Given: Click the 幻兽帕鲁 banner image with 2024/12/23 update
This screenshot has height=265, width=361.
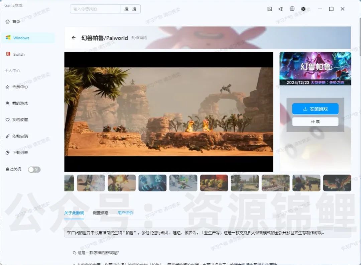Looking at the screenshot, I should [x=315, y=68].
